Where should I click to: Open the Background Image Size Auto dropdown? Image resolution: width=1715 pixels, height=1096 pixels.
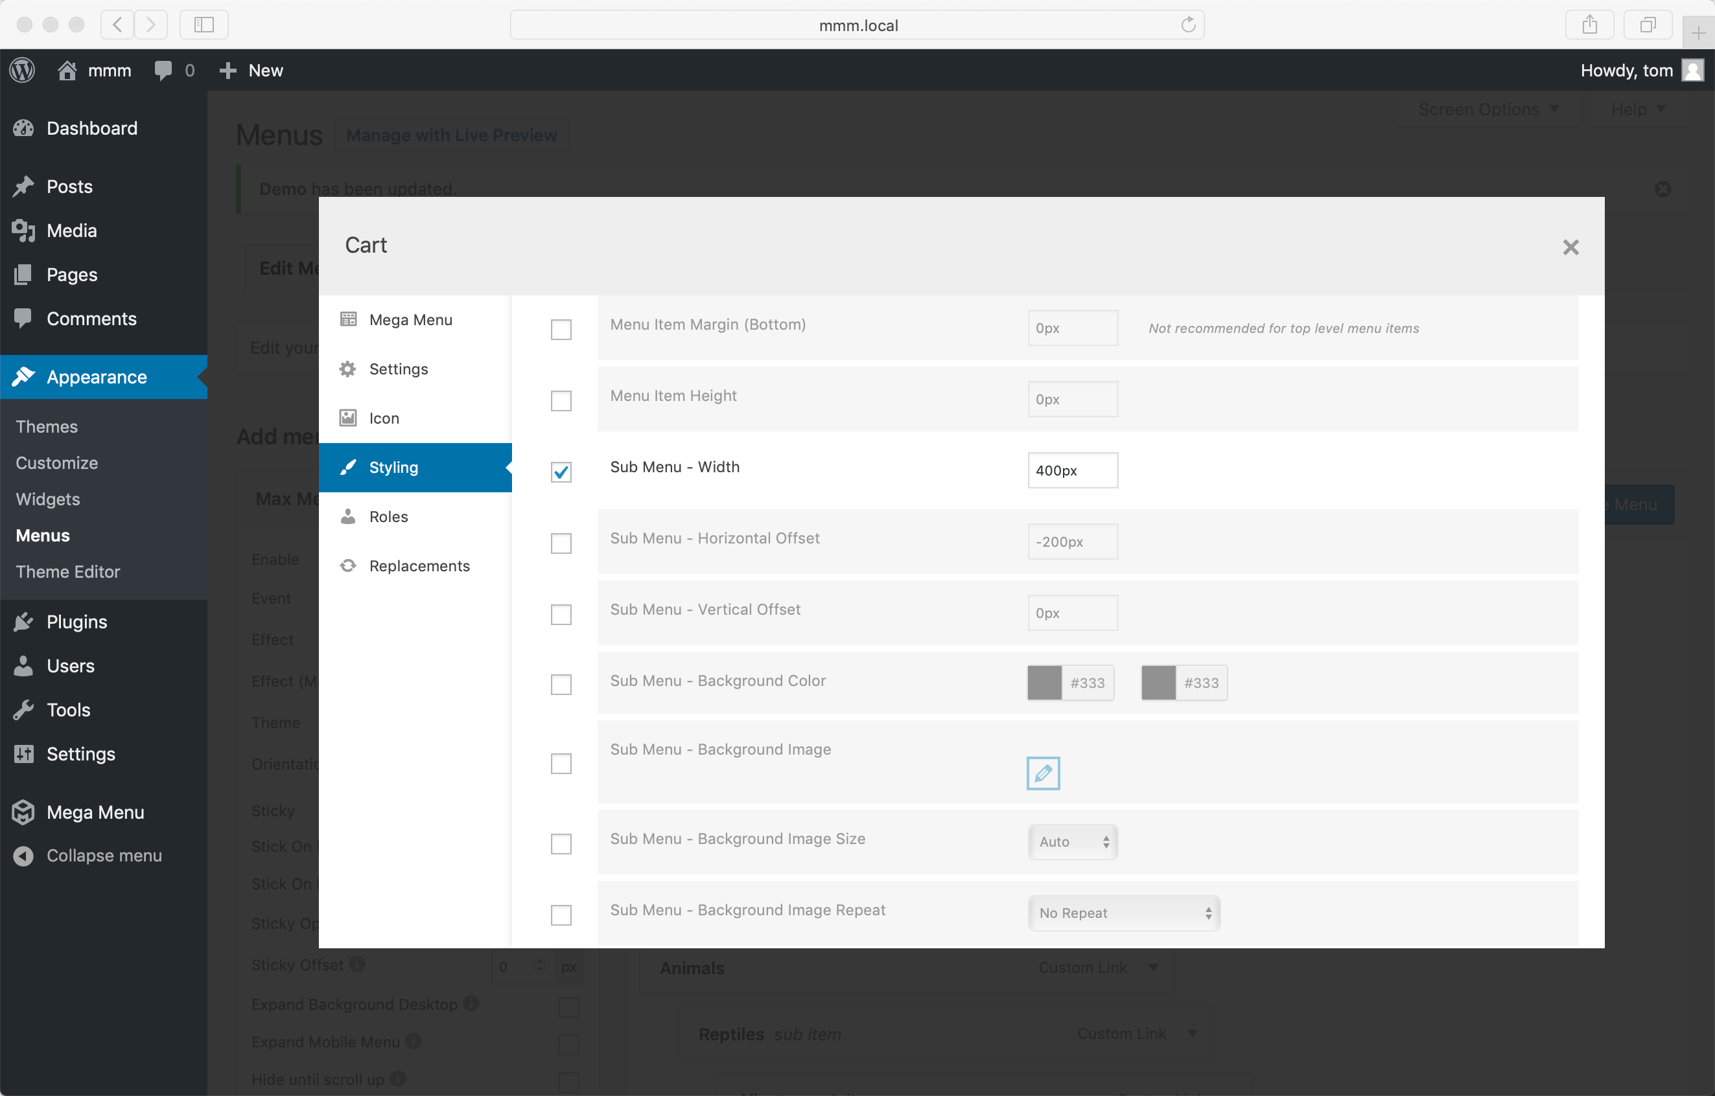click(x=1073, y=842)
